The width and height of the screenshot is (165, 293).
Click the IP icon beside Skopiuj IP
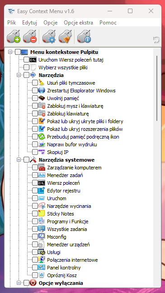point(42,152)
